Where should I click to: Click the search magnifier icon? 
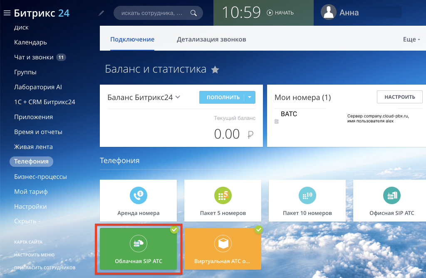193,13
